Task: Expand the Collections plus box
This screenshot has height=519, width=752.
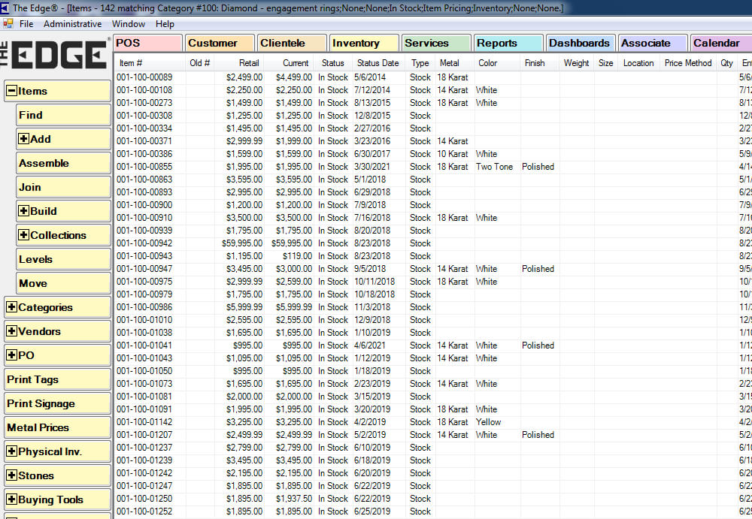Action: click(x=23, y=235)
